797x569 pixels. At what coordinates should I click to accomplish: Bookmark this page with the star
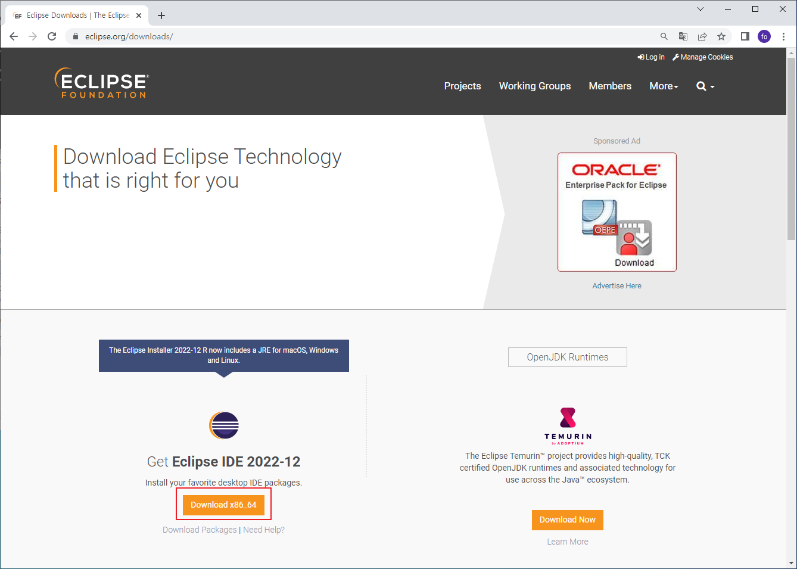(x=721, y=36)
